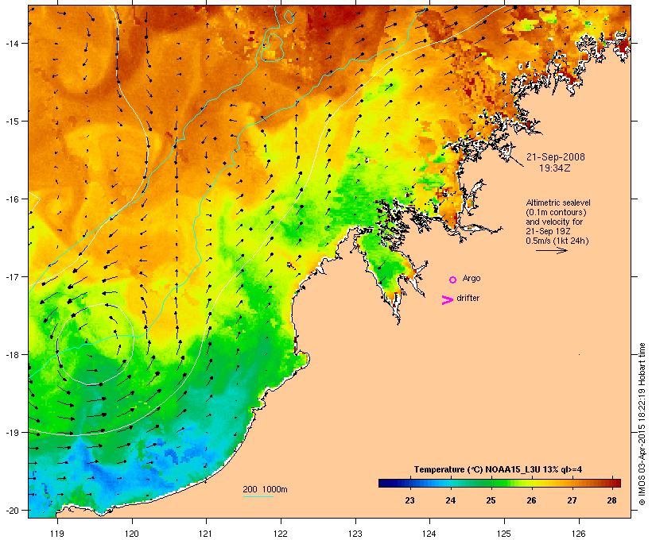Click the dark blue end of temperature colorbar
652x540 pixels.
pyautogui.click(x=386, y=483)
